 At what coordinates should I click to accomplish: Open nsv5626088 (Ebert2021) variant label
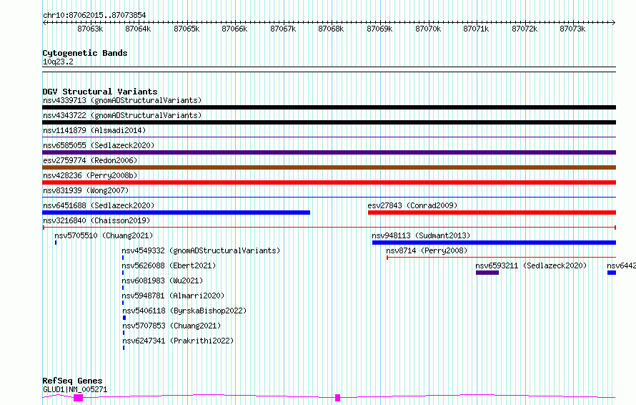click(169, 265)
